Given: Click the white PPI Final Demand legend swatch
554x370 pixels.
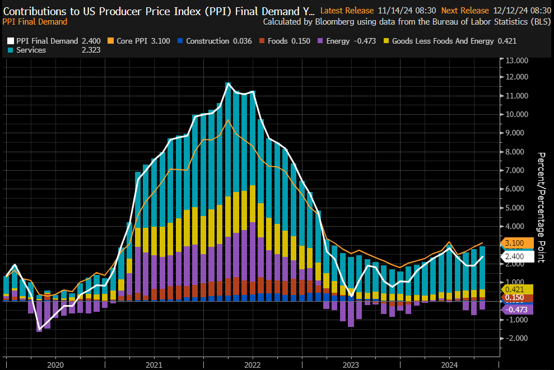Looking at the screenshot, I should 11,41.
